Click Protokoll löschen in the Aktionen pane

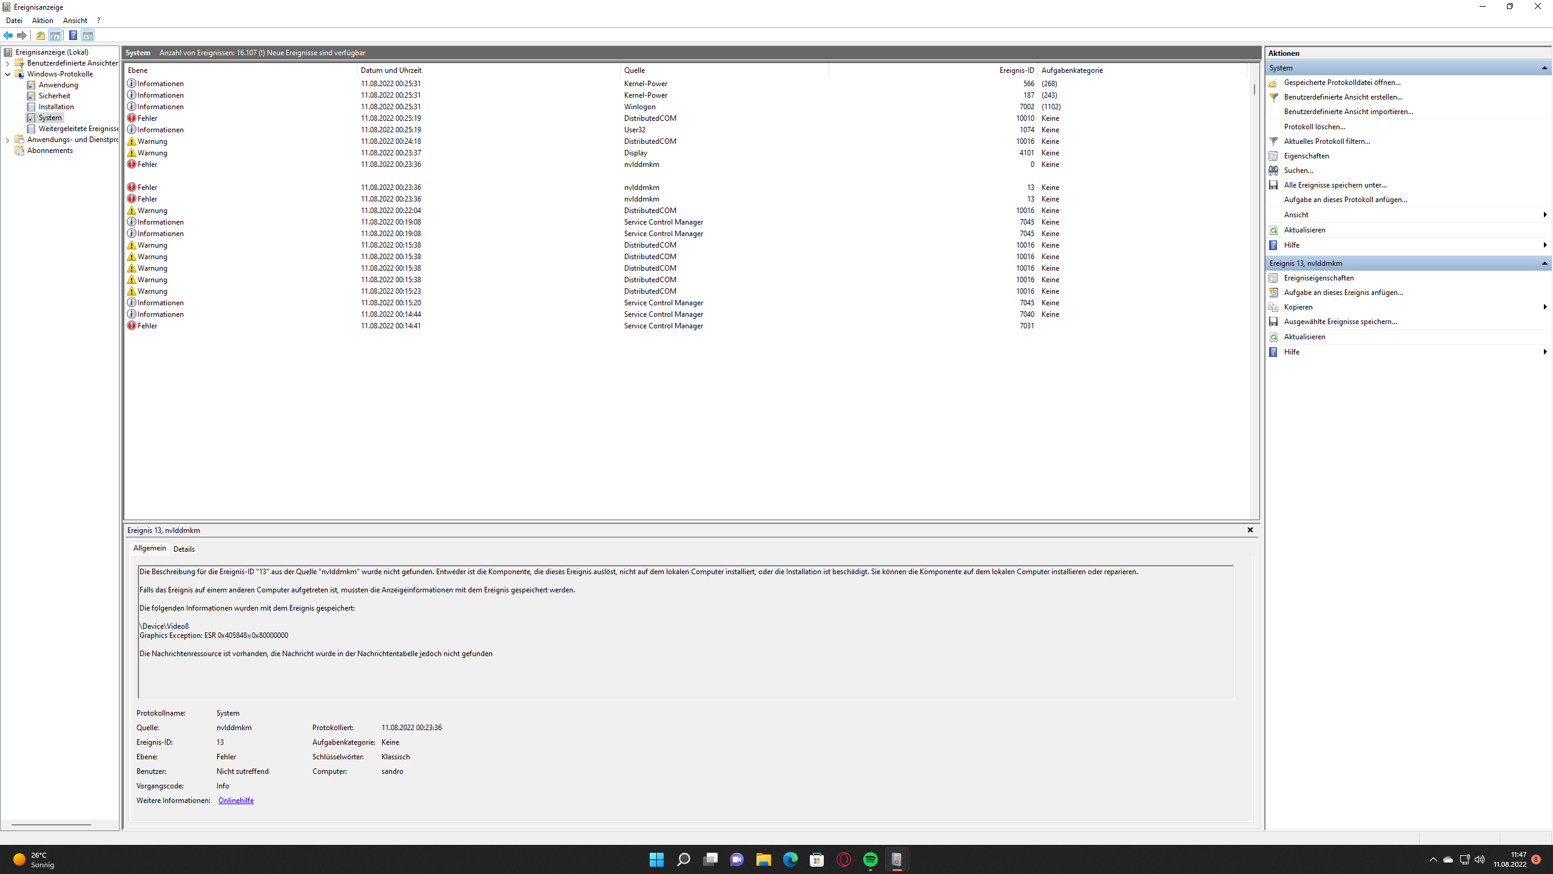[x=1316, y=126]
